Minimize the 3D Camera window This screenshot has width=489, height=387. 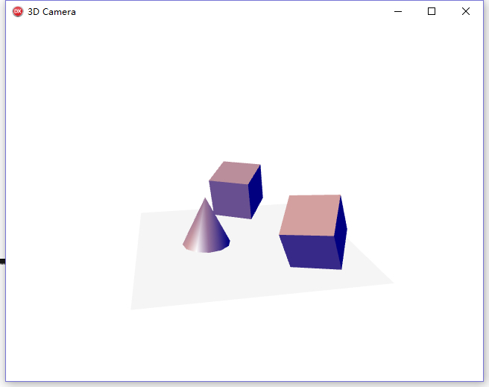398,11
